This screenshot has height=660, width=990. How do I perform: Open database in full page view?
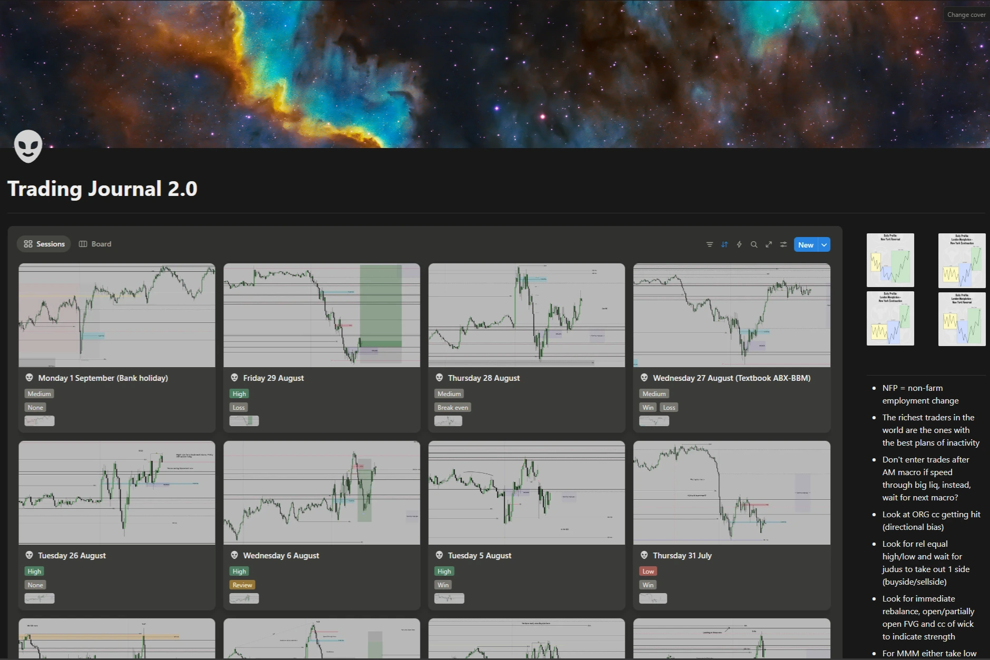769,244
